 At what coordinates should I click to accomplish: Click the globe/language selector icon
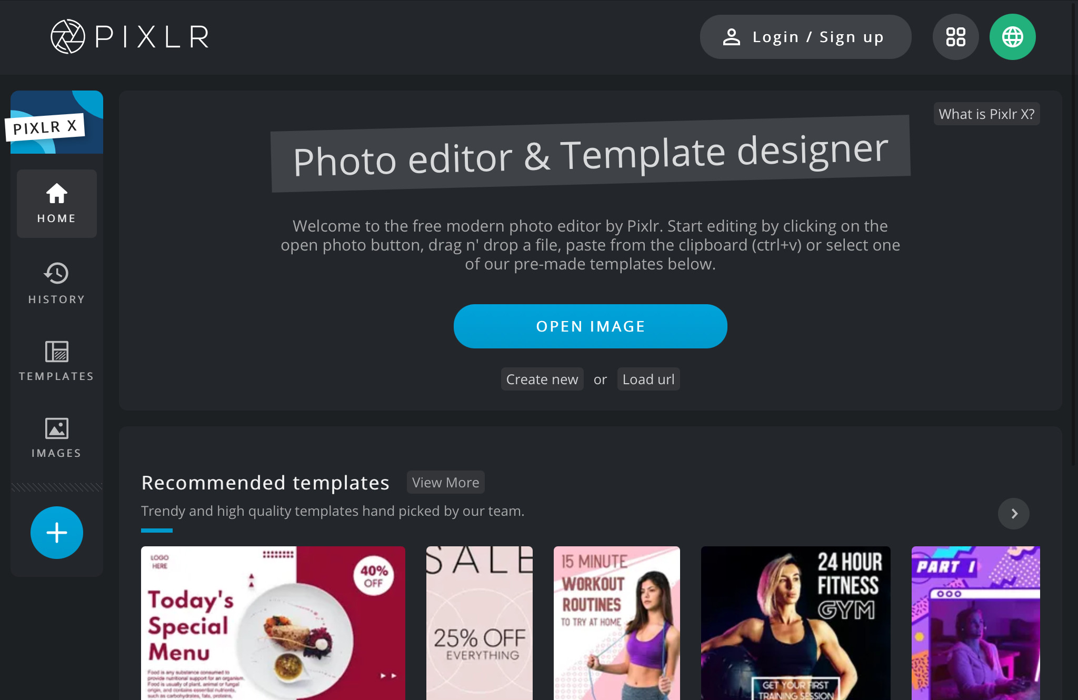(x=1013, y=36)
